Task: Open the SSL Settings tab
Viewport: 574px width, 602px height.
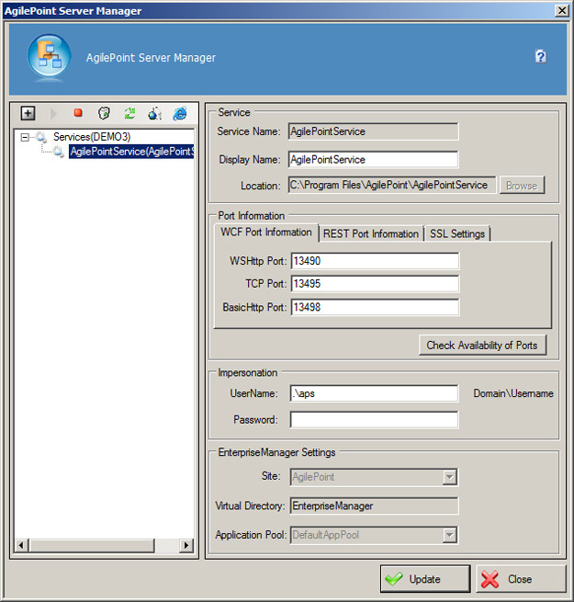Action: pyautogui.click(x=456, y=233)
